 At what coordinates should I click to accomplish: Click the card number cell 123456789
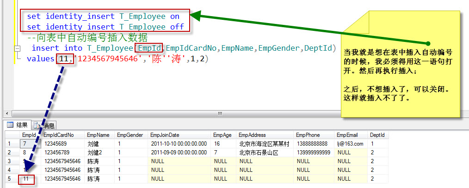pos(63,153)
